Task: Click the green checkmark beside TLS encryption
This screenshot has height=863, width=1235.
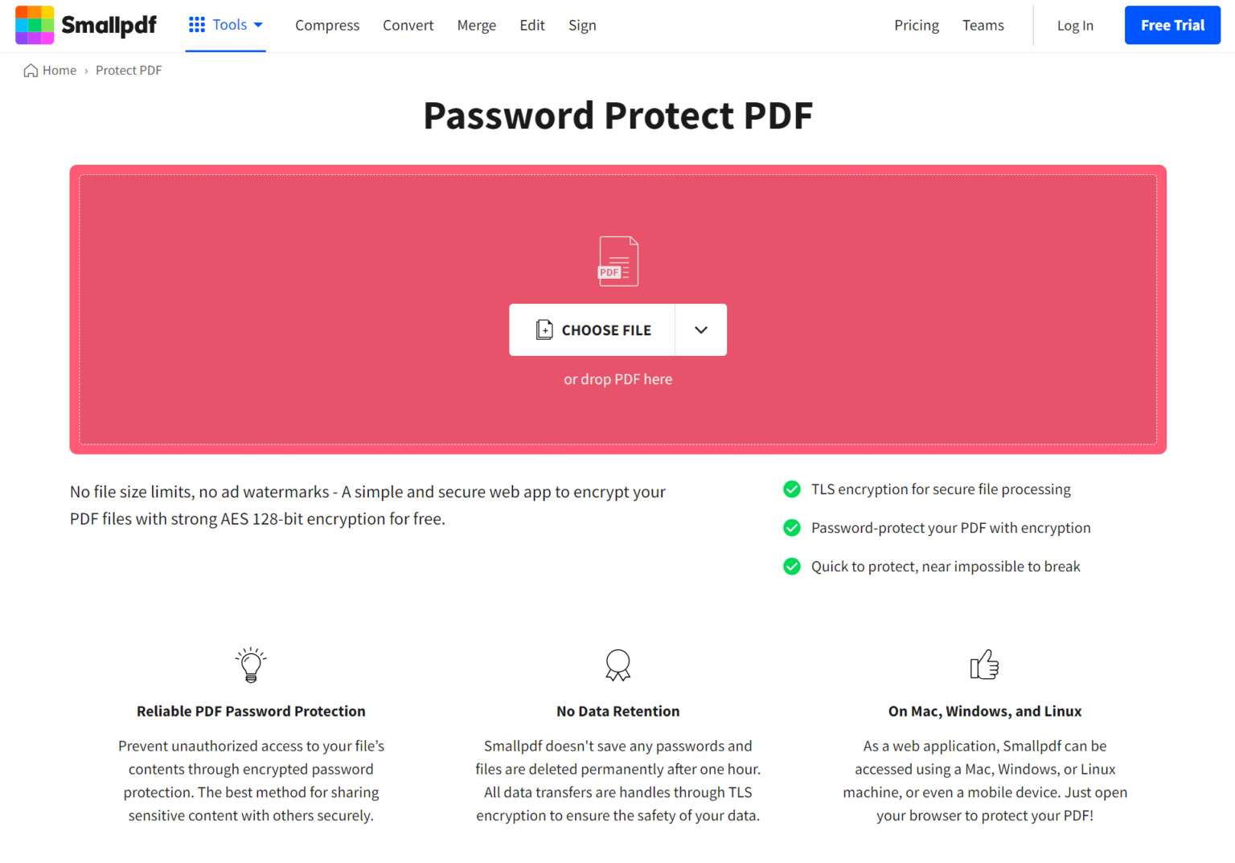Action: pyautogui.click(x=791, y=489)
